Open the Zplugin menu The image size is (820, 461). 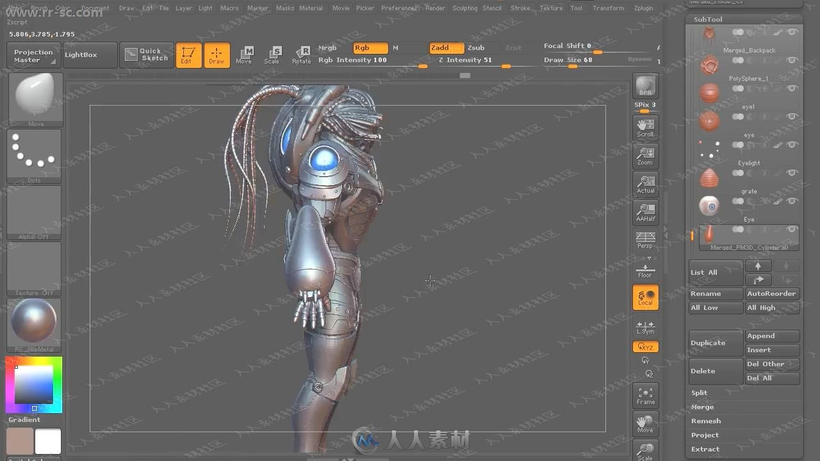(x=643, y=8)
